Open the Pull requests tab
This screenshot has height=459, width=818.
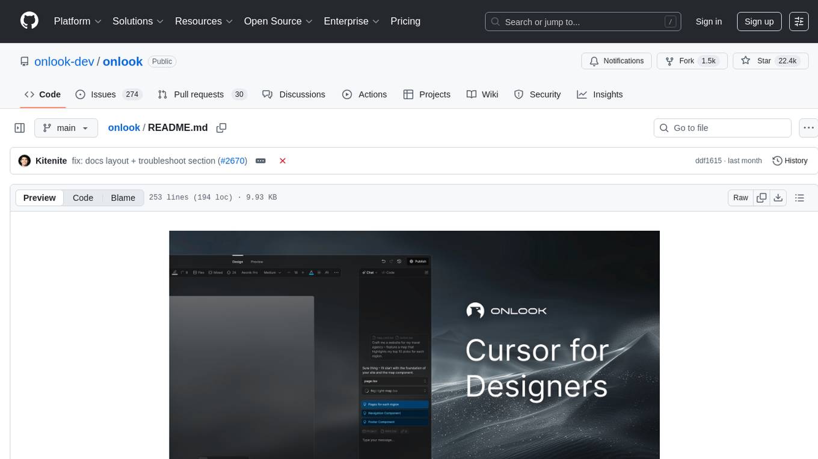[x=202, y=94]
